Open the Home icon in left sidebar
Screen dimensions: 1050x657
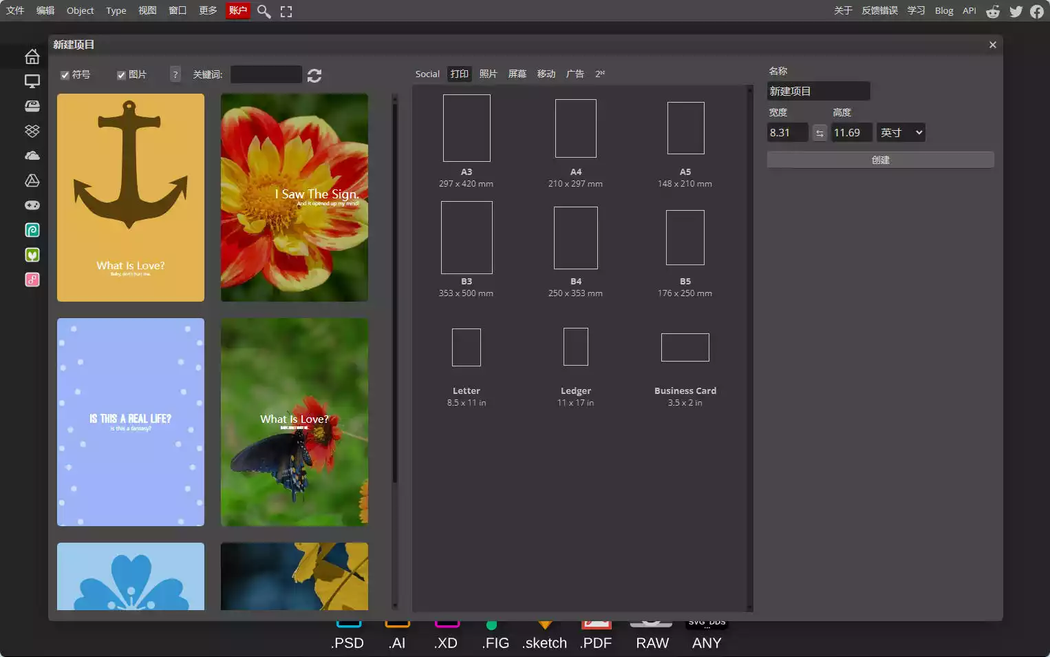pos(32,56)
